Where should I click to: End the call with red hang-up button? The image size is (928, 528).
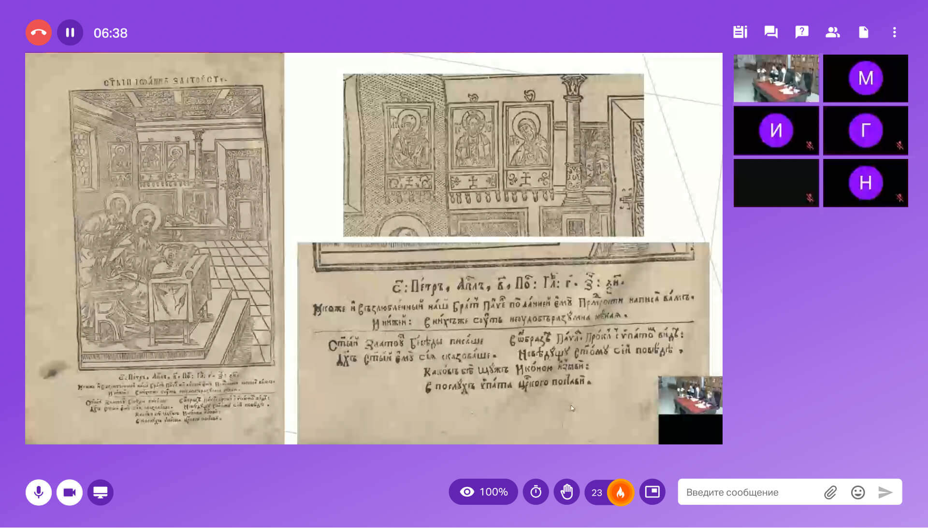pos(39,33)
